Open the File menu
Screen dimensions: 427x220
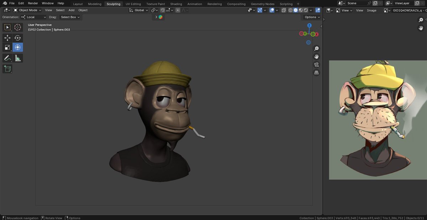pos(12,3)
